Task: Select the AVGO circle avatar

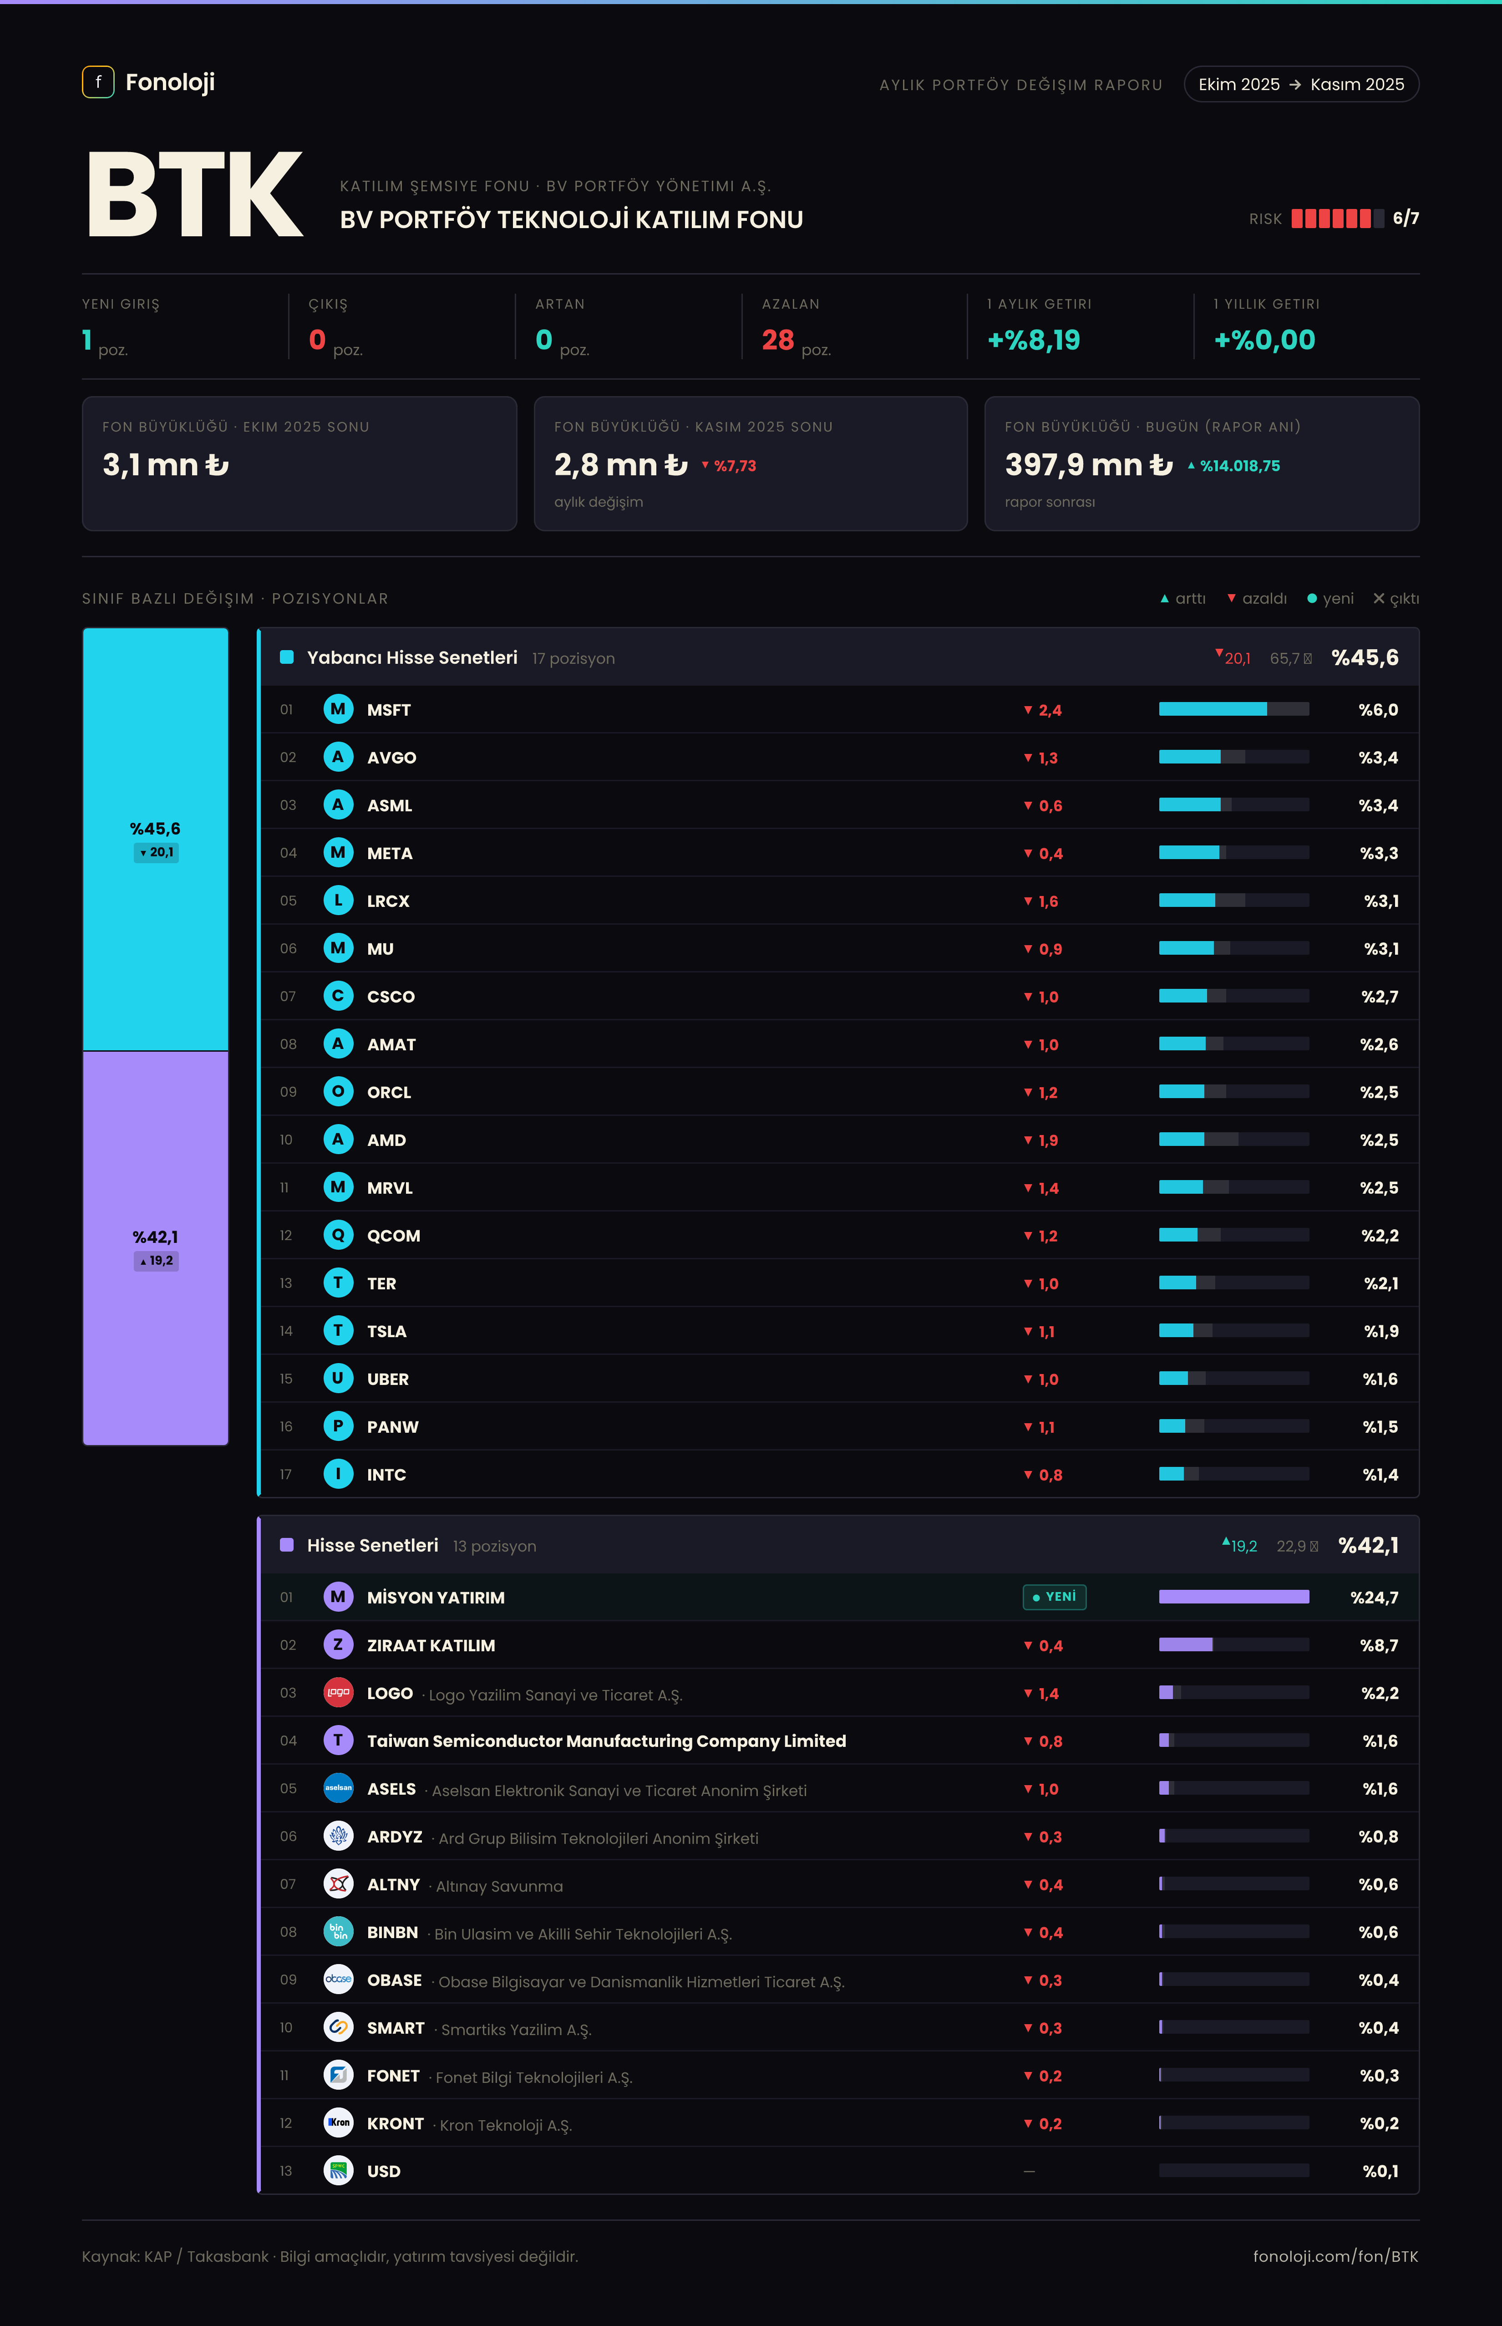Action: click(x=339, y=757)
